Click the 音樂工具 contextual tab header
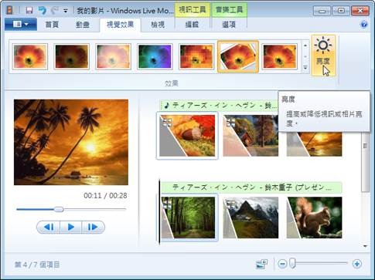 pos(229,10)
